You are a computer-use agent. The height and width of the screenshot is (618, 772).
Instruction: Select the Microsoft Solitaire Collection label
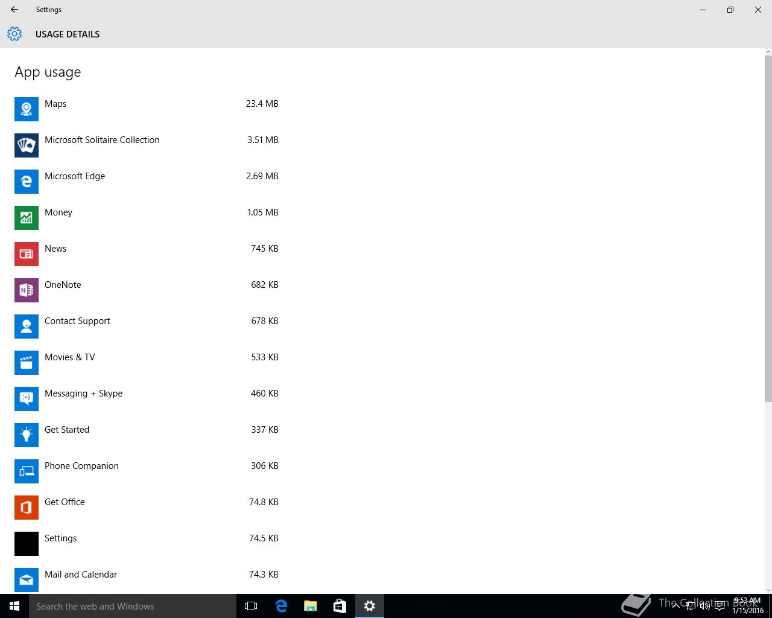[102, 140]
